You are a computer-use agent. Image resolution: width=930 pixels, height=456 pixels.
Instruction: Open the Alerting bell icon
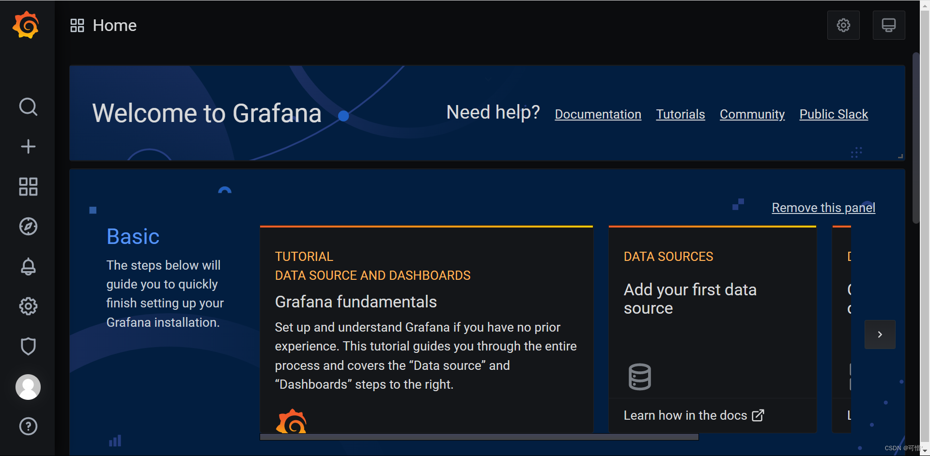coord(28,266)
